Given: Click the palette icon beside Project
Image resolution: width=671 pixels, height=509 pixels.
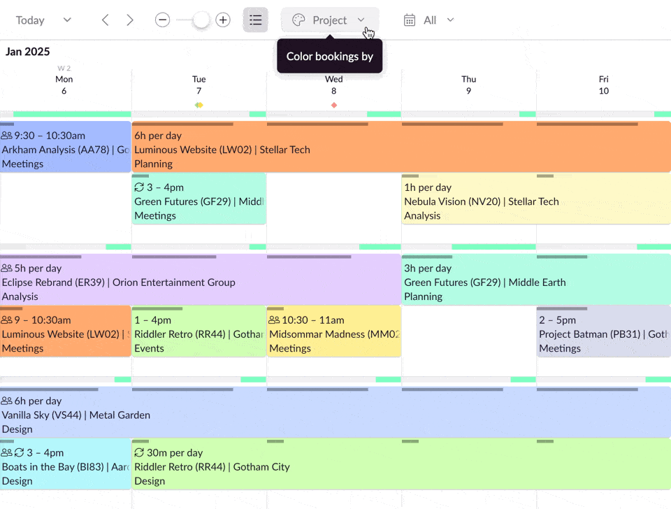Looking at the screenshot, I should click(x=298, y=20).
